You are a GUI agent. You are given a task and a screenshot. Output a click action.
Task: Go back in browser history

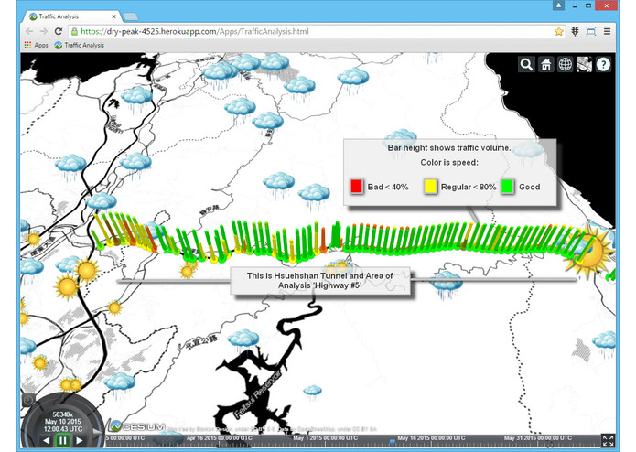point(29,31)
